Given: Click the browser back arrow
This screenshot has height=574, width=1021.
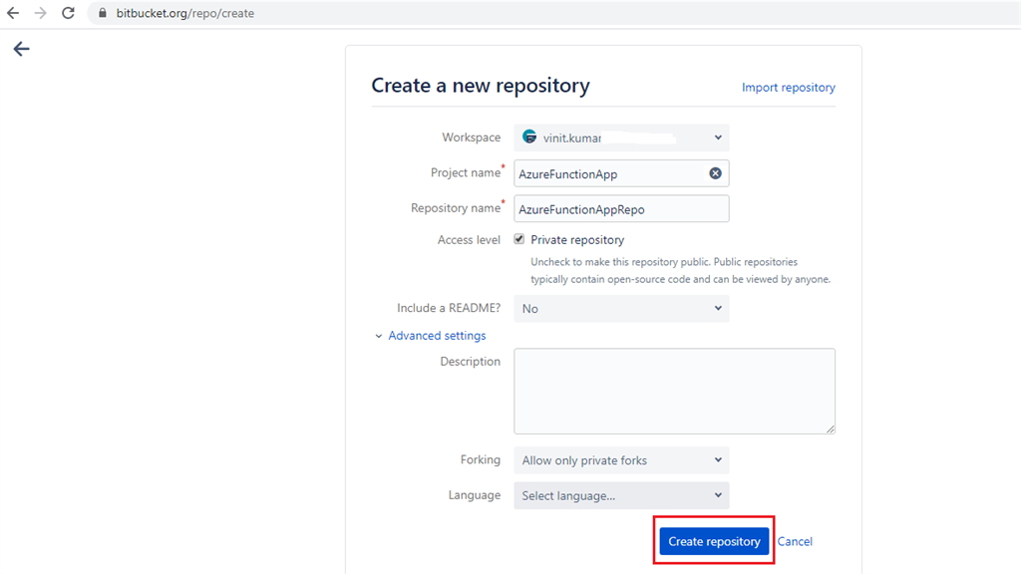Looking at the screenshot, I should 15,13.
